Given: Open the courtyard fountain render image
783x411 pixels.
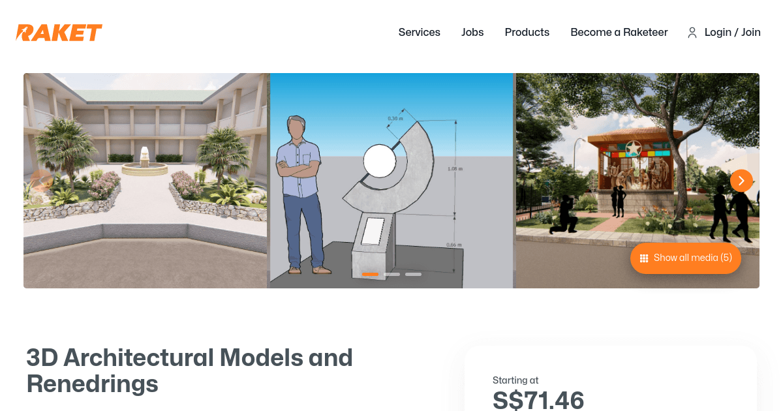Looking at the screenshot, I should (146, 181).
